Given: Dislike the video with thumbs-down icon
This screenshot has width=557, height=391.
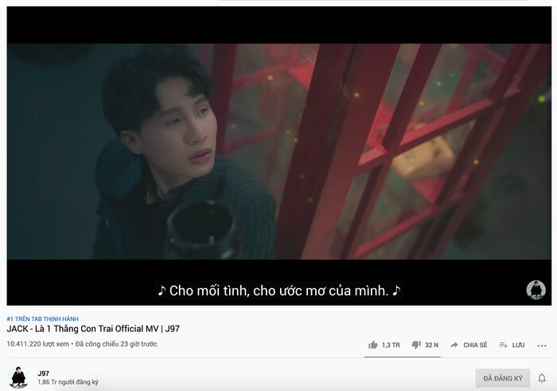Looking at the screenshot, I should pyautogui.click(x=416, y=345).
